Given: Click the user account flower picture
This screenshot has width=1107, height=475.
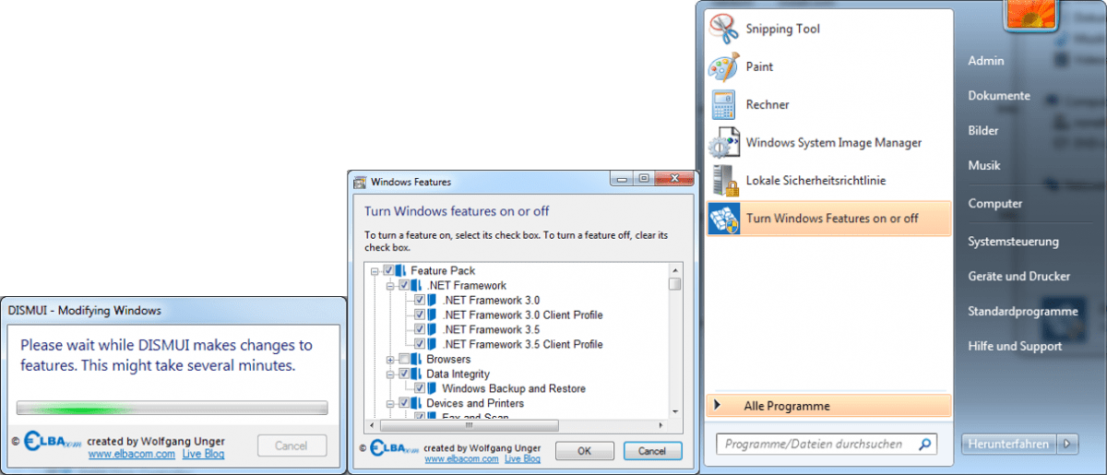Looking at the screenshot, I should point(1031,13).
